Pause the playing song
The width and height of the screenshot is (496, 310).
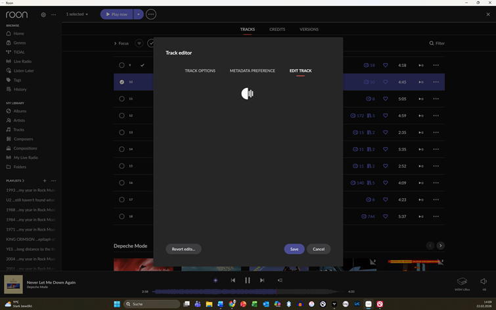[248, 280]
